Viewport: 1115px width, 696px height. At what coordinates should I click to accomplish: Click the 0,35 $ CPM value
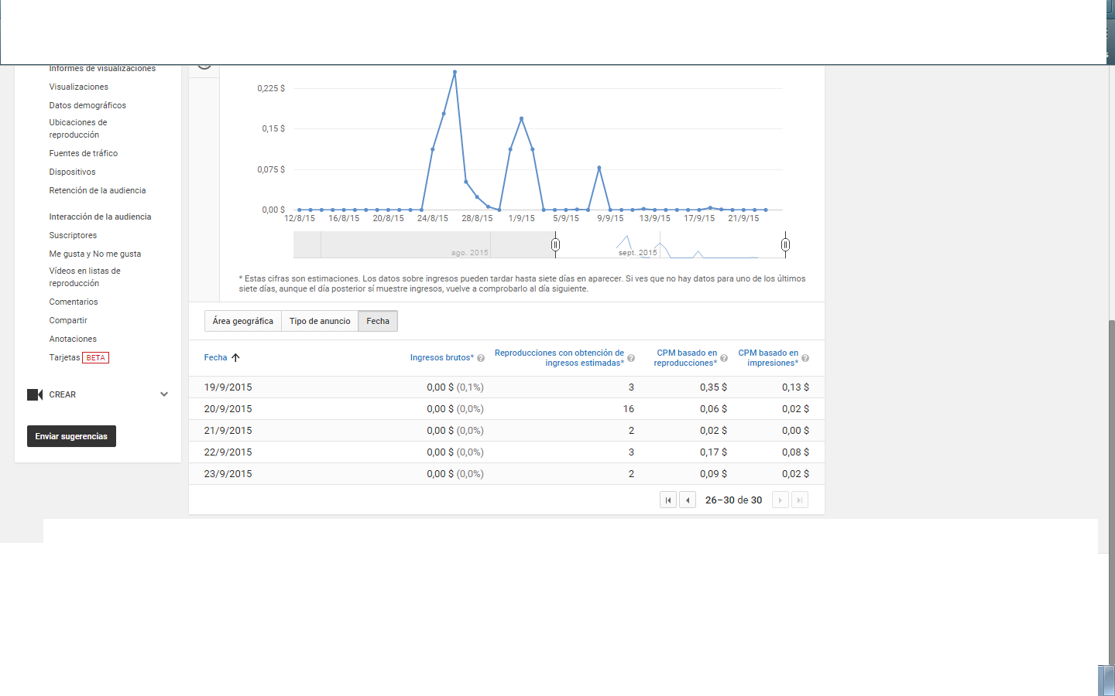[713, 387]
